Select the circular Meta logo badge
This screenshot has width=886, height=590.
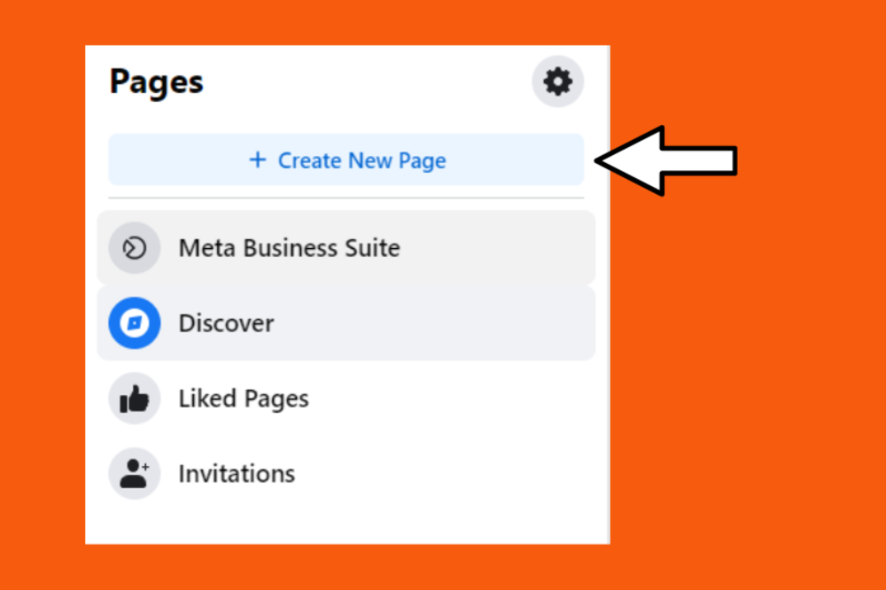(x=134, y=248)
